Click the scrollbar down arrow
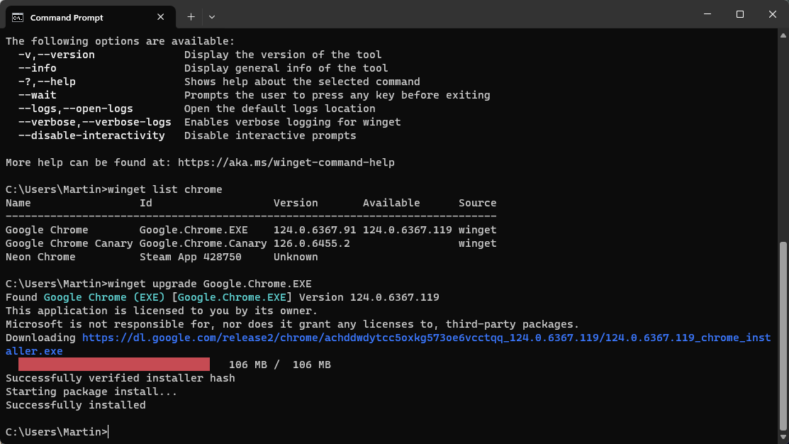Viewport: 789px width, 444px height. 783,438
